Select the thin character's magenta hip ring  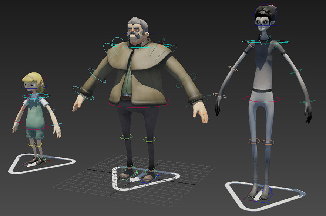click(262, 99)
